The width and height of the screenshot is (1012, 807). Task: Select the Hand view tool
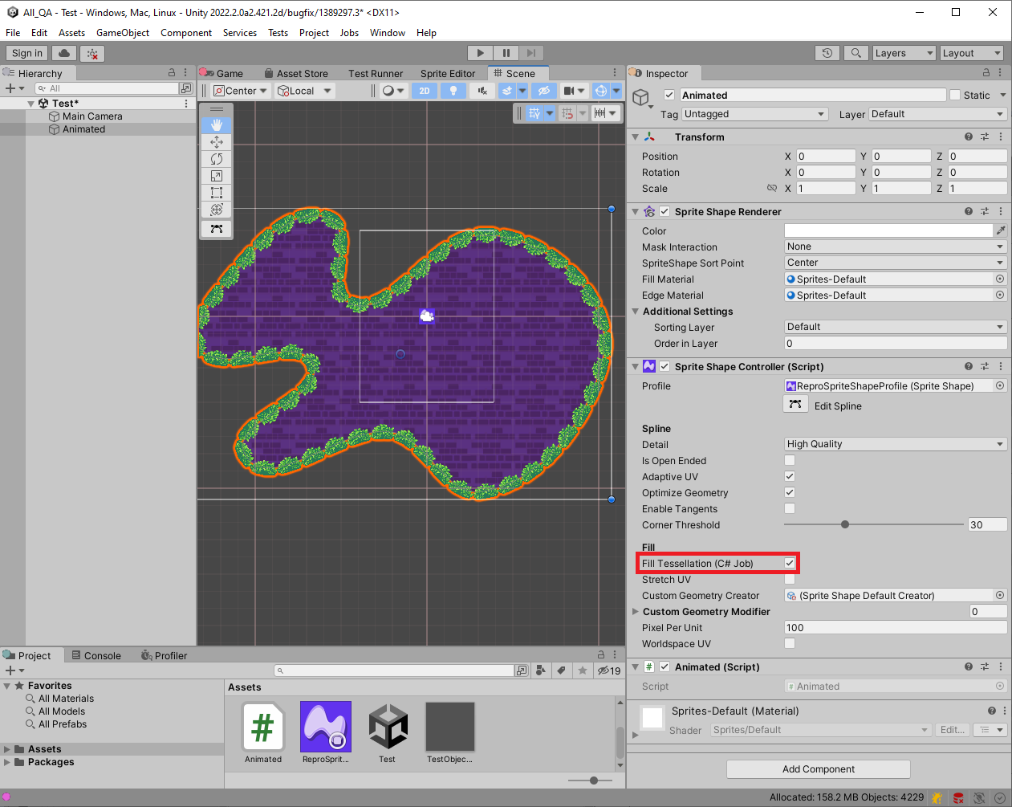217,125
